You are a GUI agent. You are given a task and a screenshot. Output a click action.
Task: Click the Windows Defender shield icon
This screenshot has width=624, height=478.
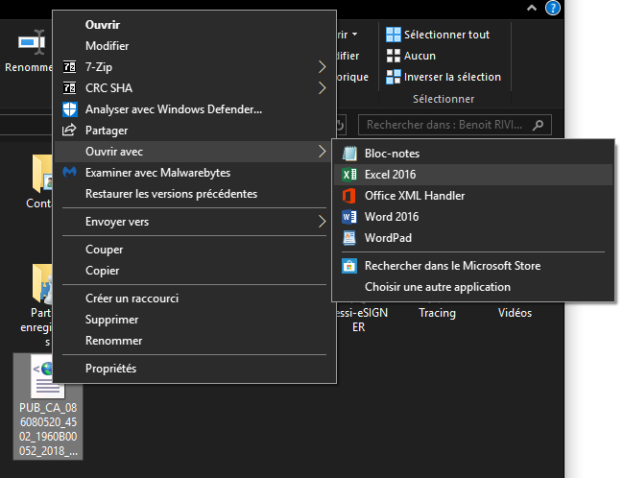pyautogui.click(x=70, y=109)
